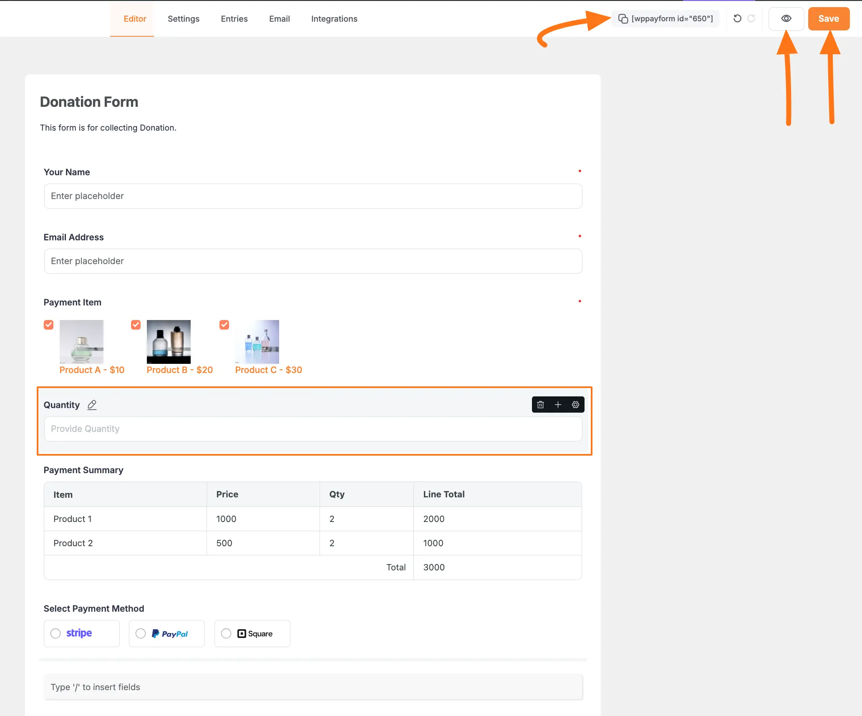Uncheck Product A payment item
Viewport: 862px width, 716px height.
pos(48,325)
